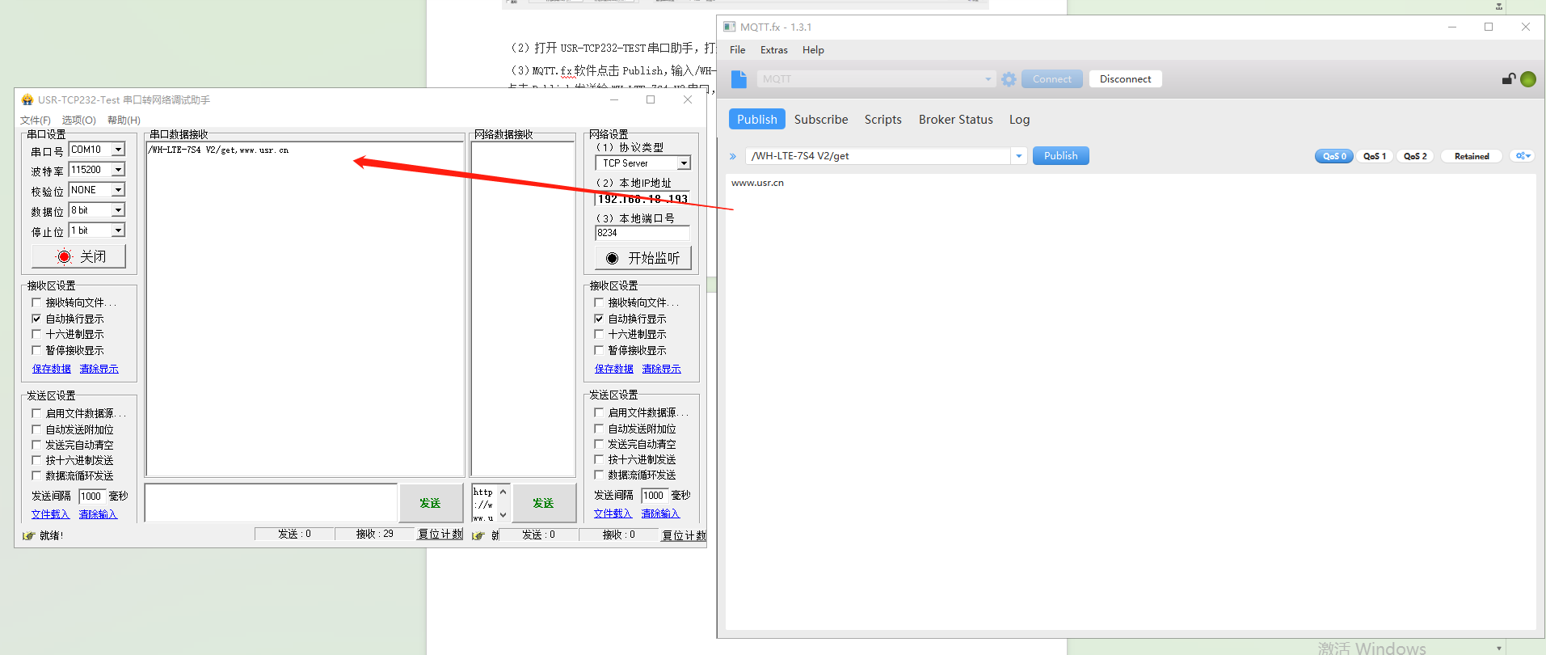1546x655 pixels.
Task: Click the green connection status indicator
Action: click(x=1528, y=79)
